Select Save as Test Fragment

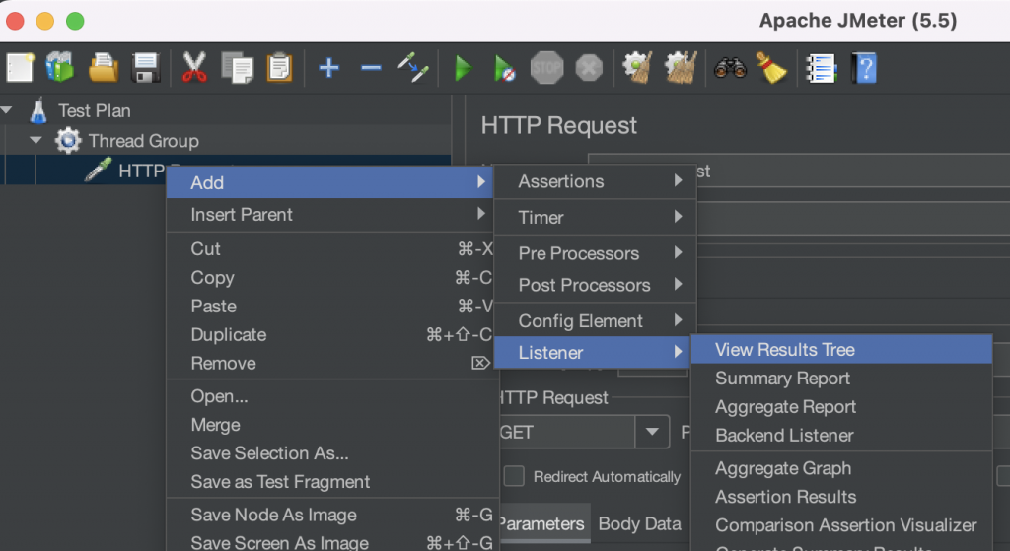(x=280, y=482)
